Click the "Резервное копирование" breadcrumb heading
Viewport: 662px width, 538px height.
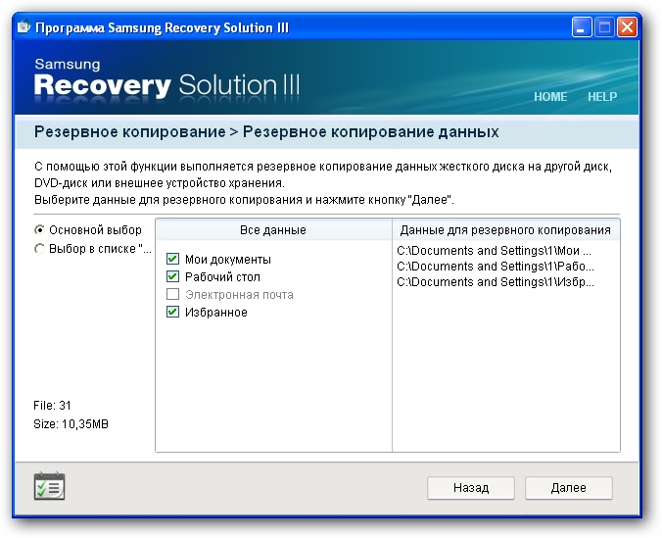[129, 132]
